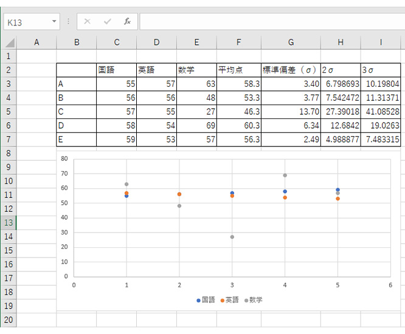Click the gray 数学 data point at 27

coord(232,237)
